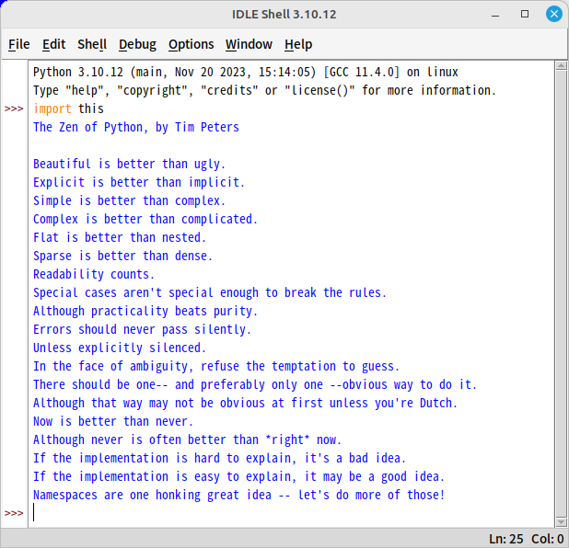Click the 'In the face of ambiguity' line
The height and width of the screenshot is (548, 569).
pos(216,367)
